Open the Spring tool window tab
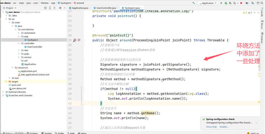 [82, 133]
